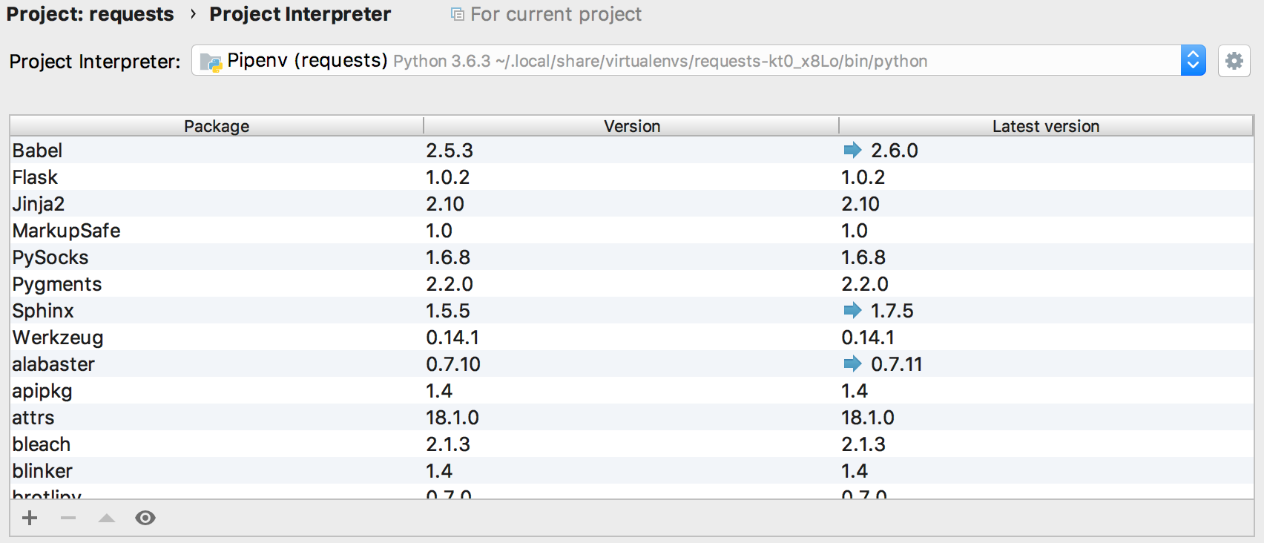Click the Latest version column header
The width and height of the screenshot is (1264, 543).
[x=1046, y=126]
